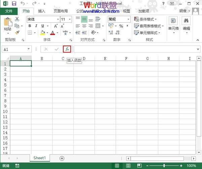The image size is (202, 169).
Task: Align text to bottom
Action: pyautogui.click(x=91, y=20)
